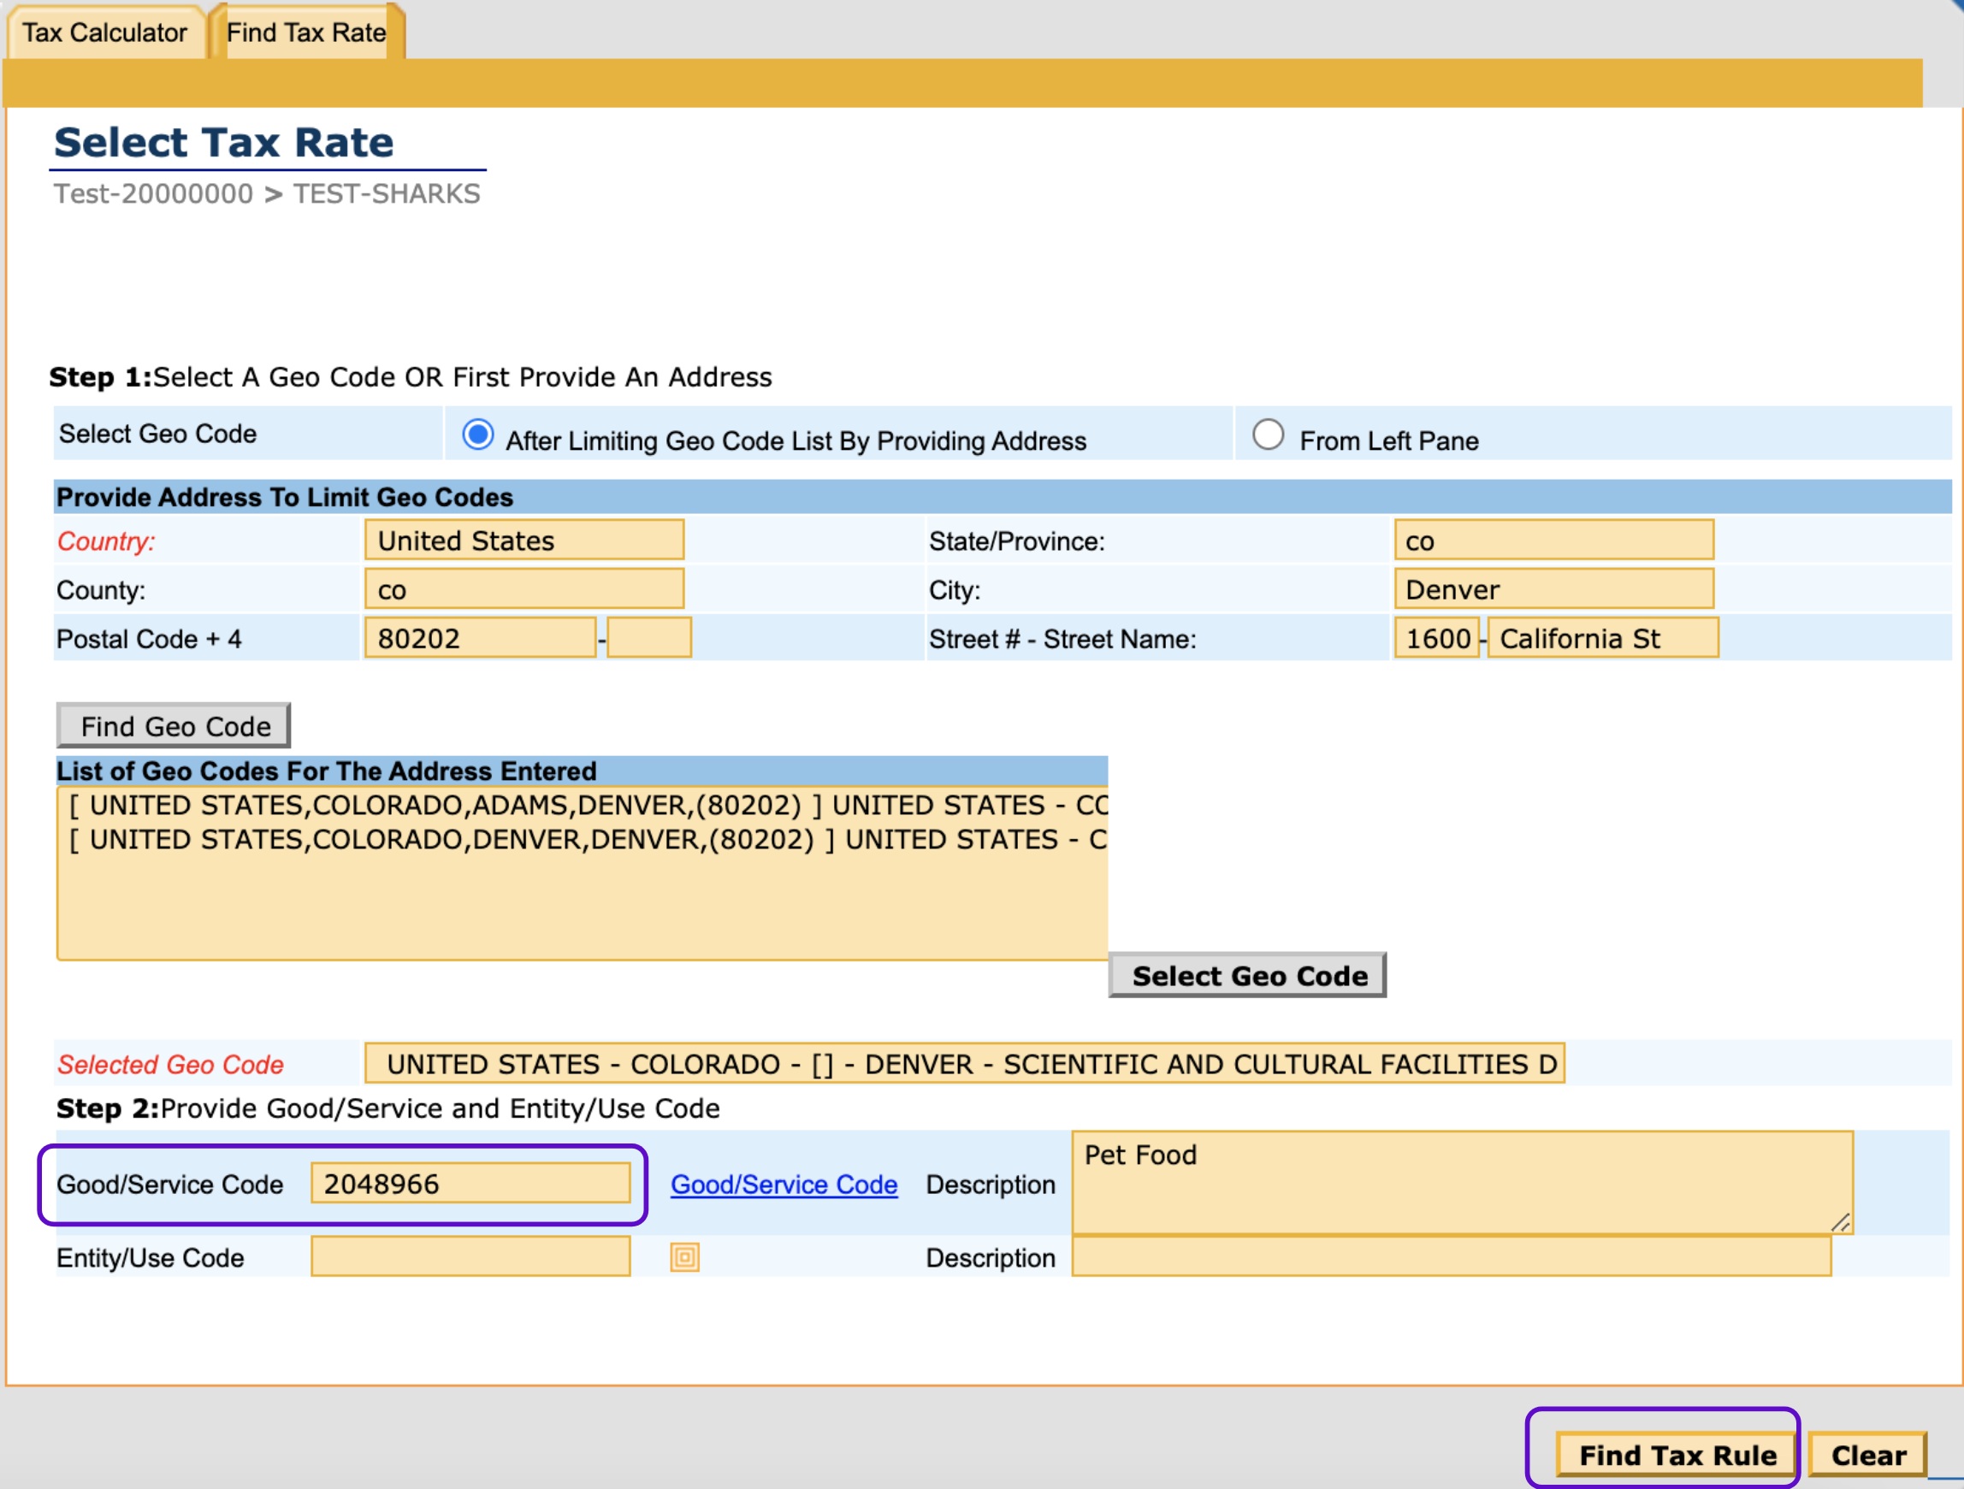Focus the State/Province input box
Screen dimensions: 1964x1489
[1553, 540]
